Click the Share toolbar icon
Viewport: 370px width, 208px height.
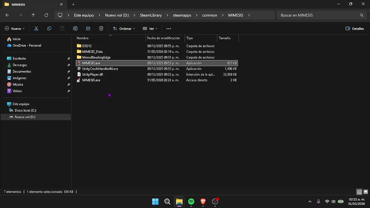tap(88, 29)
